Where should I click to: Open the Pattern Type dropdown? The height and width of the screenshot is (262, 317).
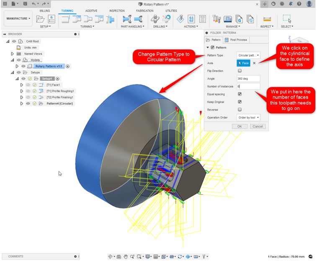pyautogui.click(x=248, y=55)
